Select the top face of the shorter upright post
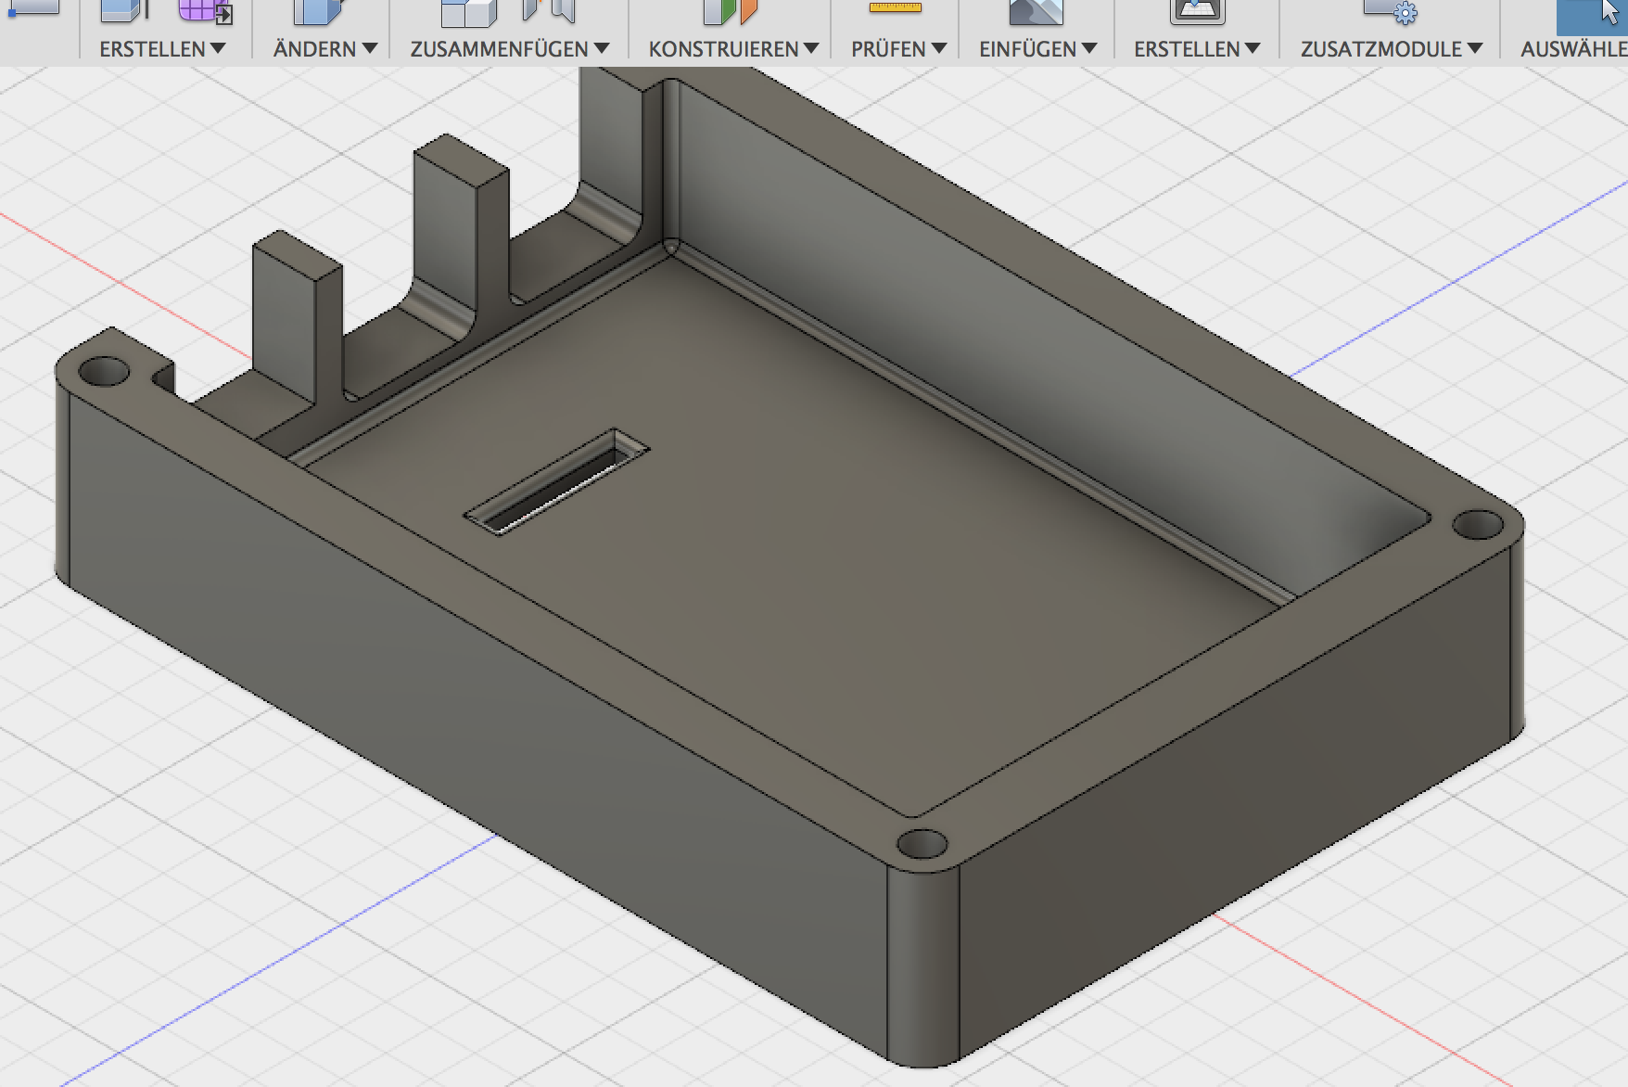The height and width of the screenshot is (1087, 1628). (x=298, y=255)
